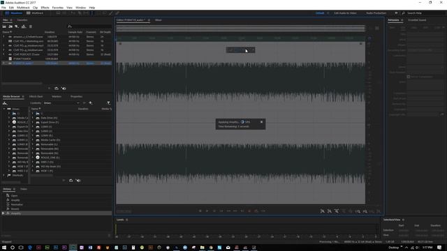Select WD My Book drive in contents list
Viewport: 447px width, 251px height.
point(50,167)
